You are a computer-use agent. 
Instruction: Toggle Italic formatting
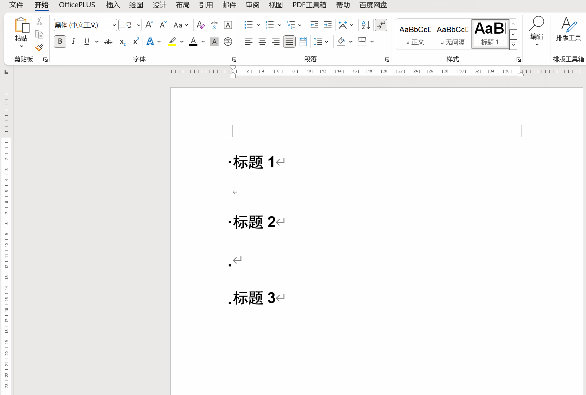tap(74, 42)
